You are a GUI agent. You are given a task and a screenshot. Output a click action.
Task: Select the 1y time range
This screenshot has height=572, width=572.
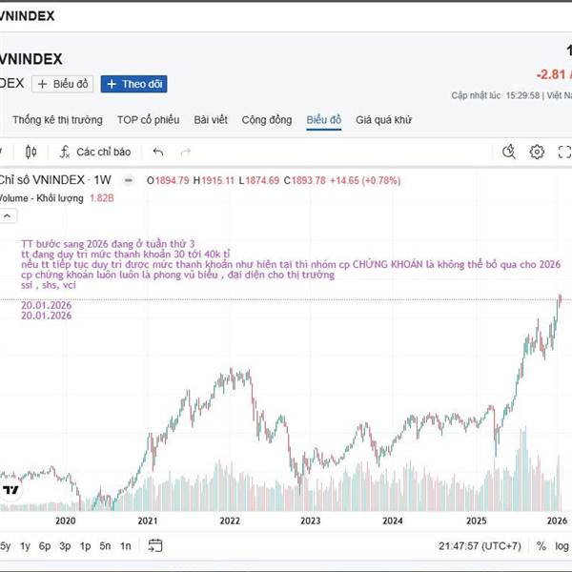point(26,546)
